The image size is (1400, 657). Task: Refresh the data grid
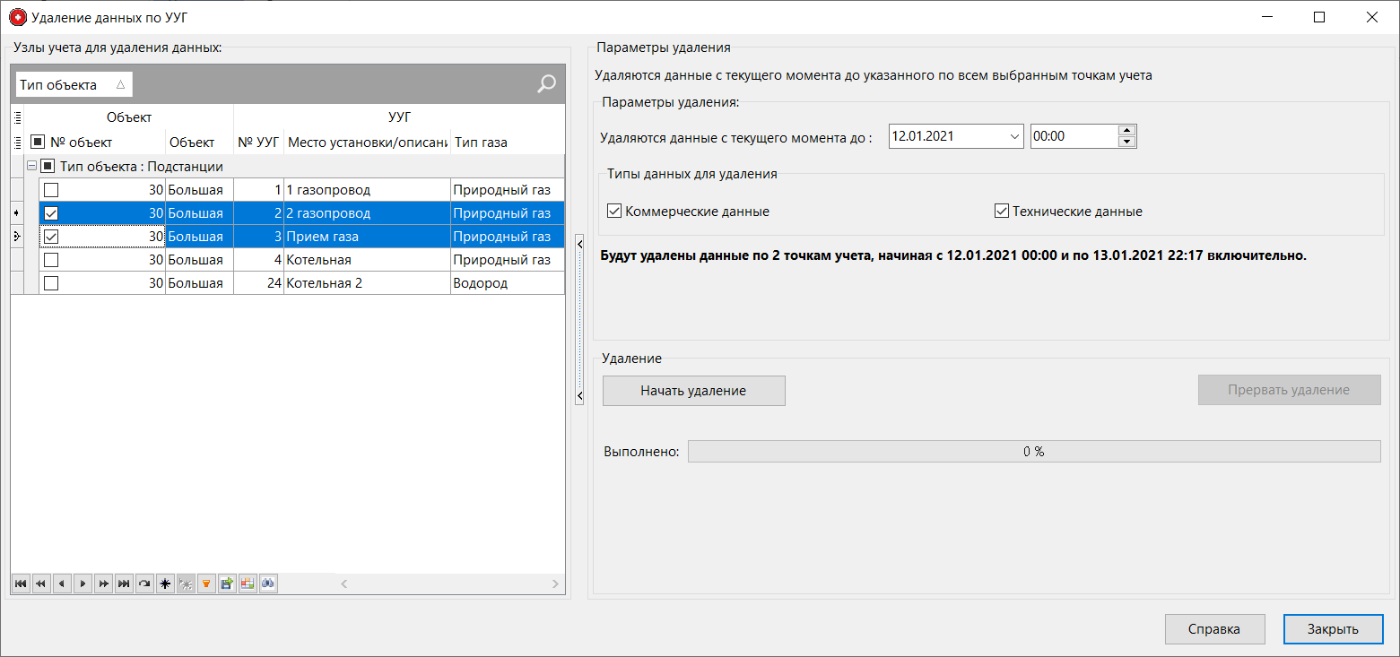click(143, 584)
